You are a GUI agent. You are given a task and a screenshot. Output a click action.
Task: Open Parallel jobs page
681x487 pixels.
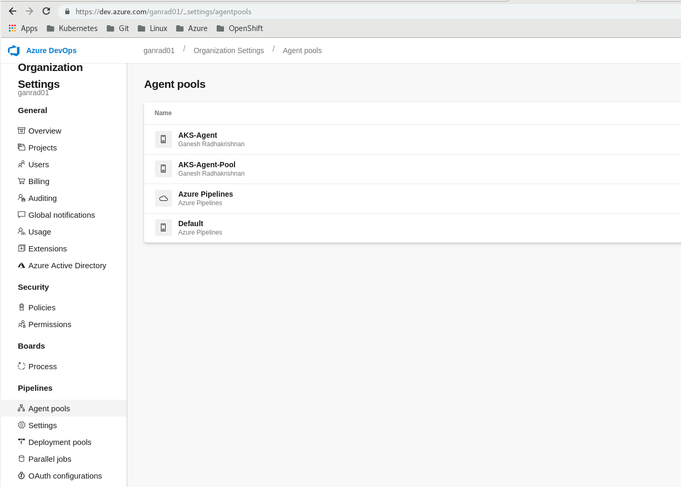tap(50, 459)
